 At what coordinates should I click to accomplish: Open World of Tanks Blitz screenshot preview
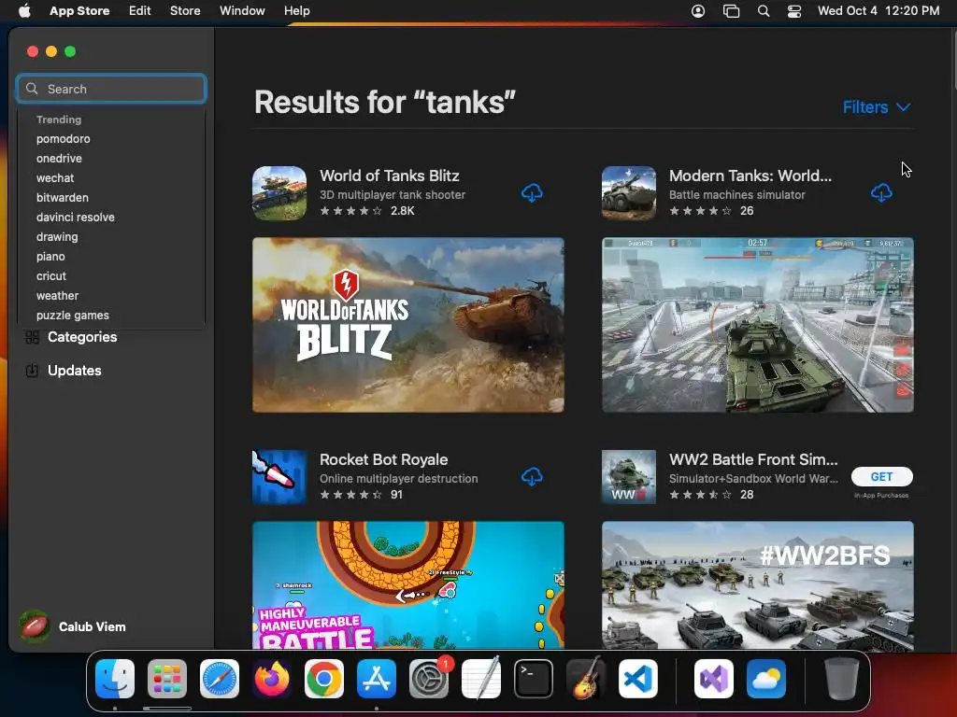(408, 325)
